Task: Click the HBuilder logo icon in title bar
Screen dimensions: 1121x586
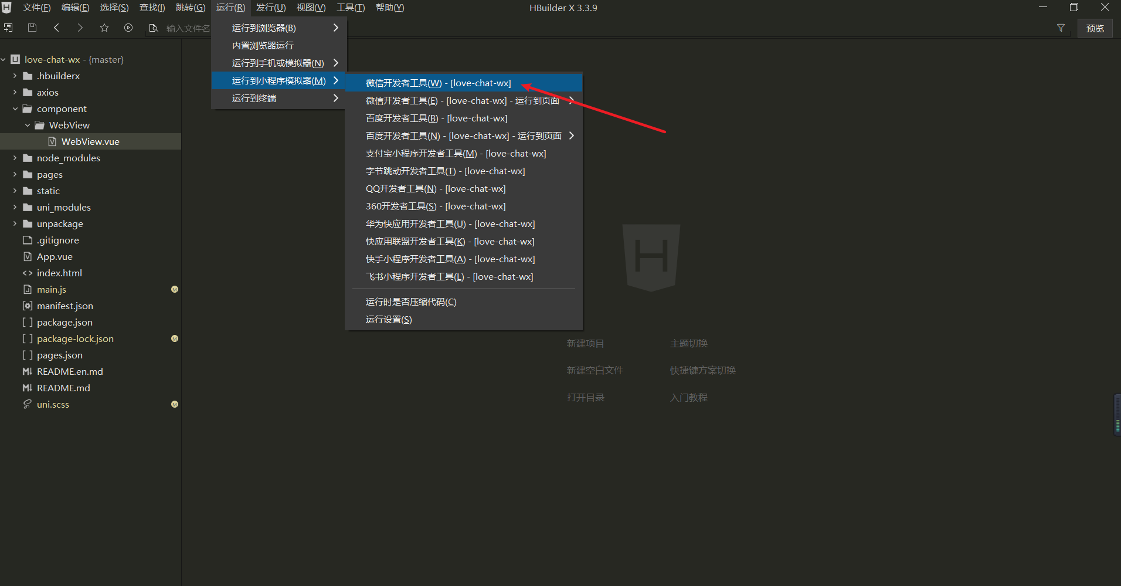Action: [7, 8]
